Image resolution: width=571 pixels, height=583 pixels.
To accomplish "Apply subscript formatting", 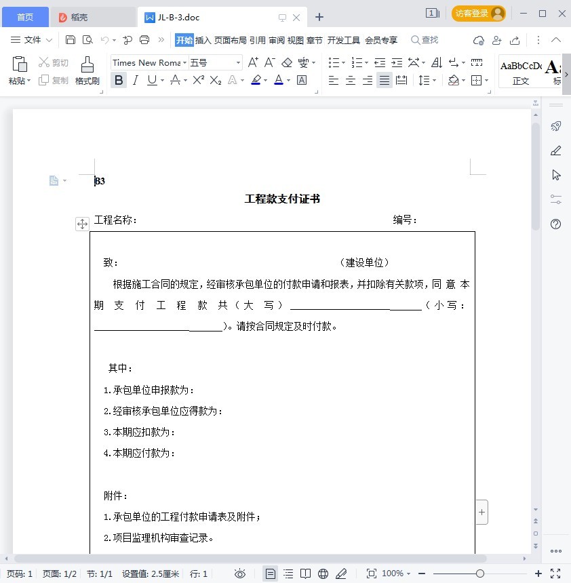I will [216, 80].
